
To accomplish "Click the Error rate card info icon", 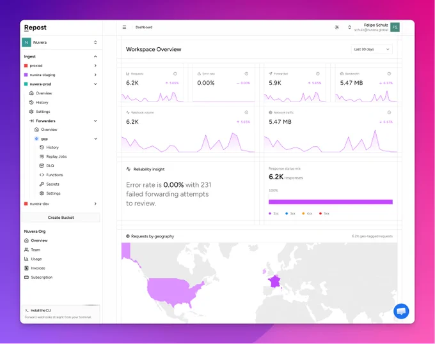I will [246, 73].
